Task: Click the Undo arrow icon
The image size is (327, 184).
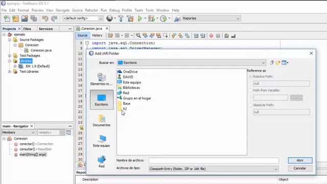Action: (45, 18)
